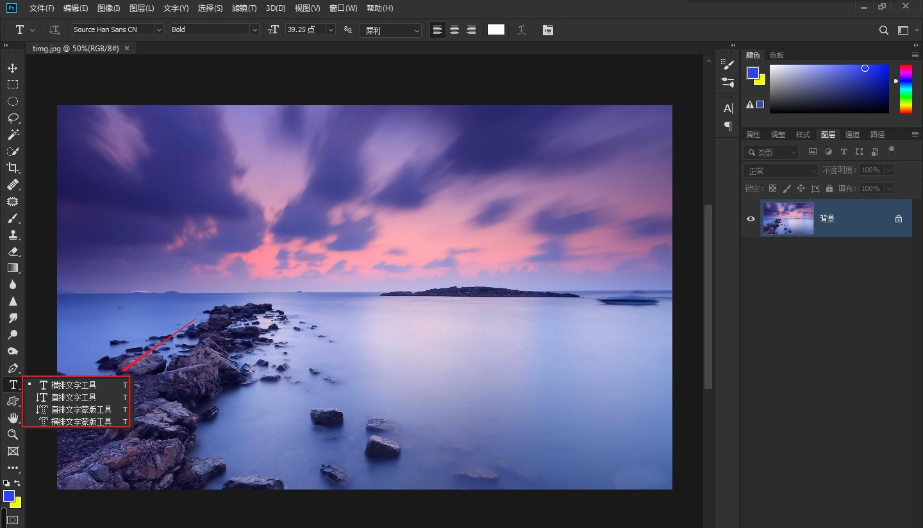Hide the 背景 layer with eye icon
This screenshot has width=923, height=528.
[x=751, y=219]
